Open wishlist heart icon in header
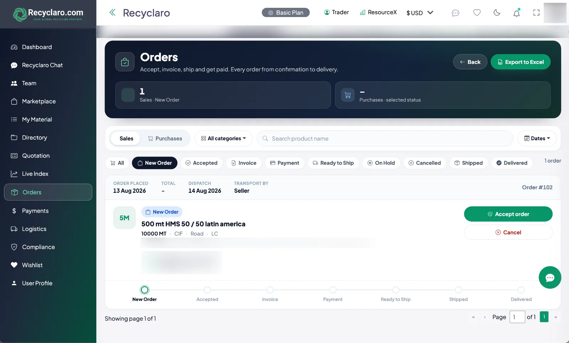 click(477, 13)
